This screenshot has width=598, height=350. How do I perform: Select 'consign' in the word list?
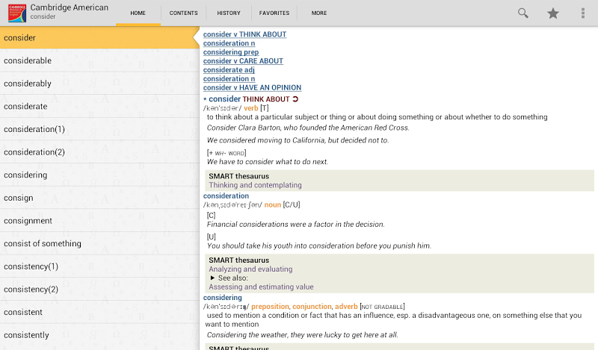99,198
